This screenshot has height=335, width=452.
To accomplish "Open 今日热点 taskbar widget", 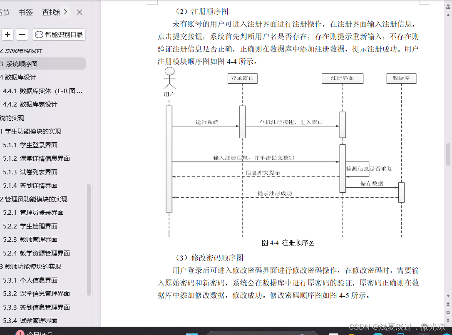I will pyautogui.click(x=35, y=333).
